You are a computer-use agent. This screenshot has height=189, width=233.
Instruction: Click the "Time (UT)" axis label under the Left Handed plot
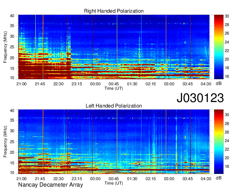click(x=114, y=183)
